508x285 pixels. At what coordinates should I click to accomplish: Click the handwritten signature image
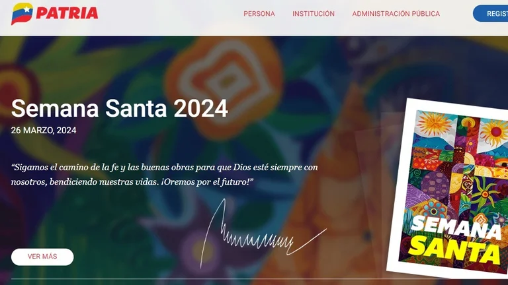pyautogui.click(x=263, y=234)
